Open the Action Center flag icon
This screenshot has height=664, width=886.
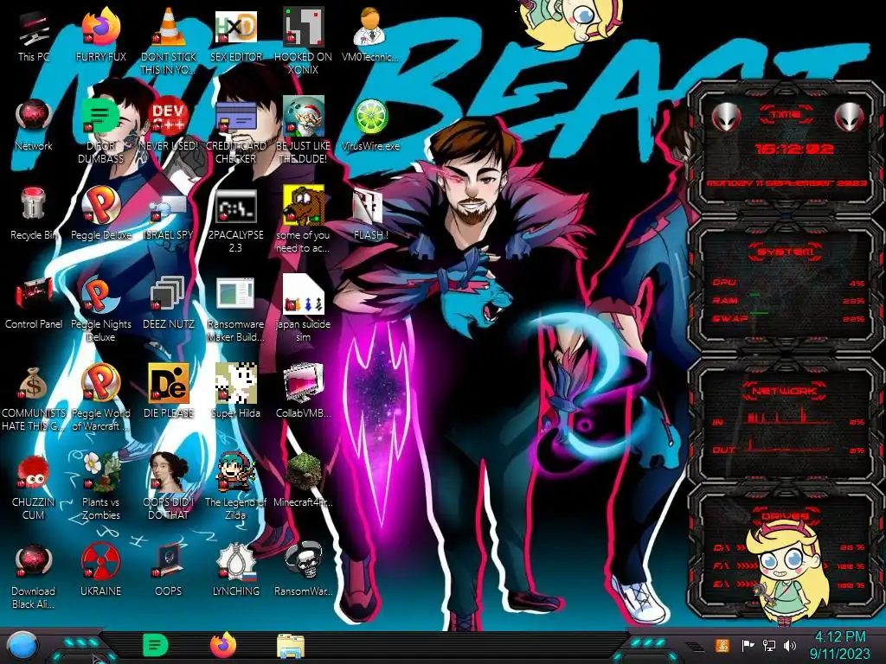[748, 645]
